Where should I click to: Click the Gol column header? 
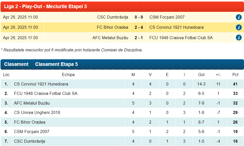pyautogui.click(x=201, y=75)
